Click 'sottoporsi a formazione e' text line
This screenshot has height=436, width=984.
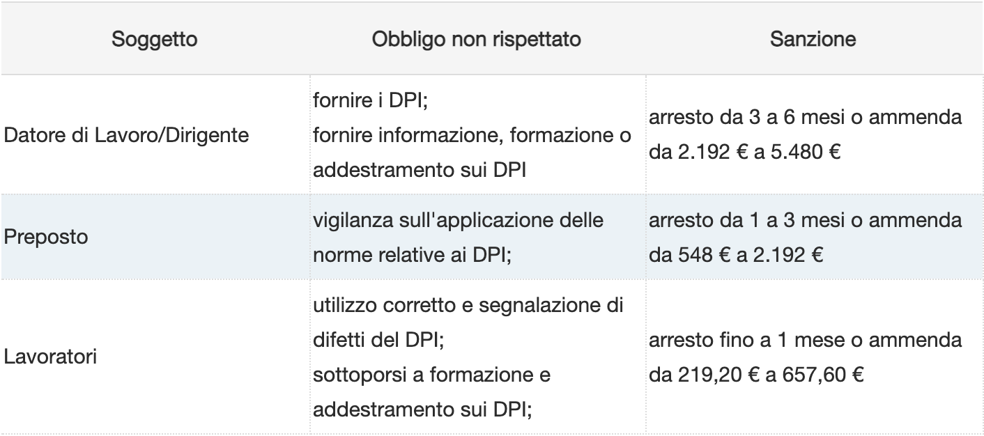[x=432, y=375]
